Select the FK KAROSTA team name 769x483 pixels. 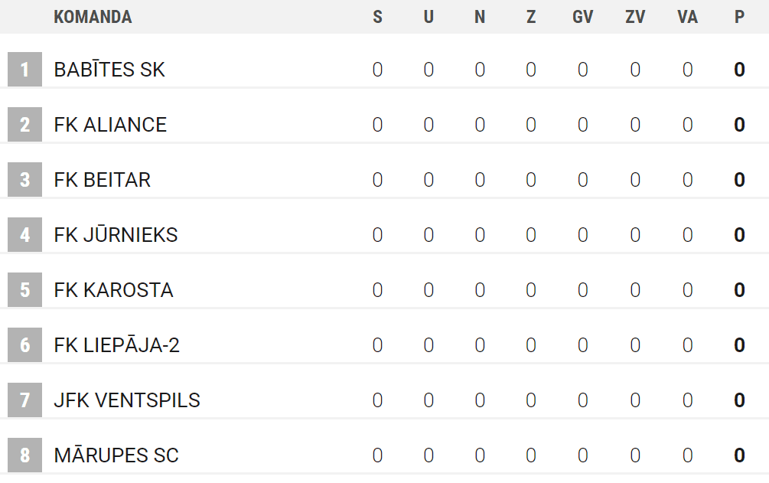[113, 290]
